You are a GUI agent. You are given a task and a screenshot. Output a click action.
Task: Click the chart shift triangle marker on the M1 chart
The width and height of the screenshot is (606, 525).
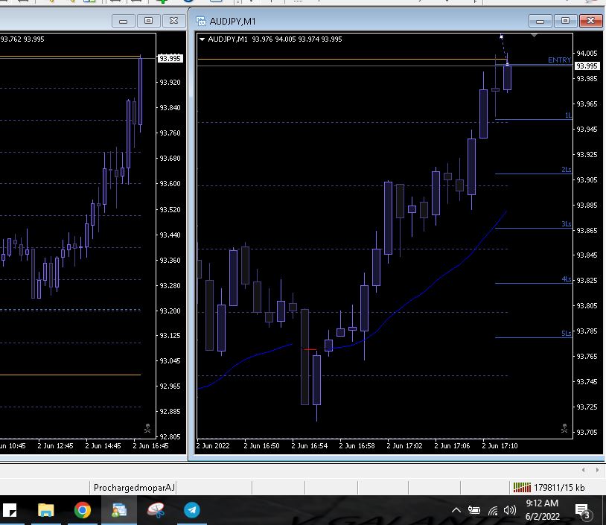[x=534, y=36]
